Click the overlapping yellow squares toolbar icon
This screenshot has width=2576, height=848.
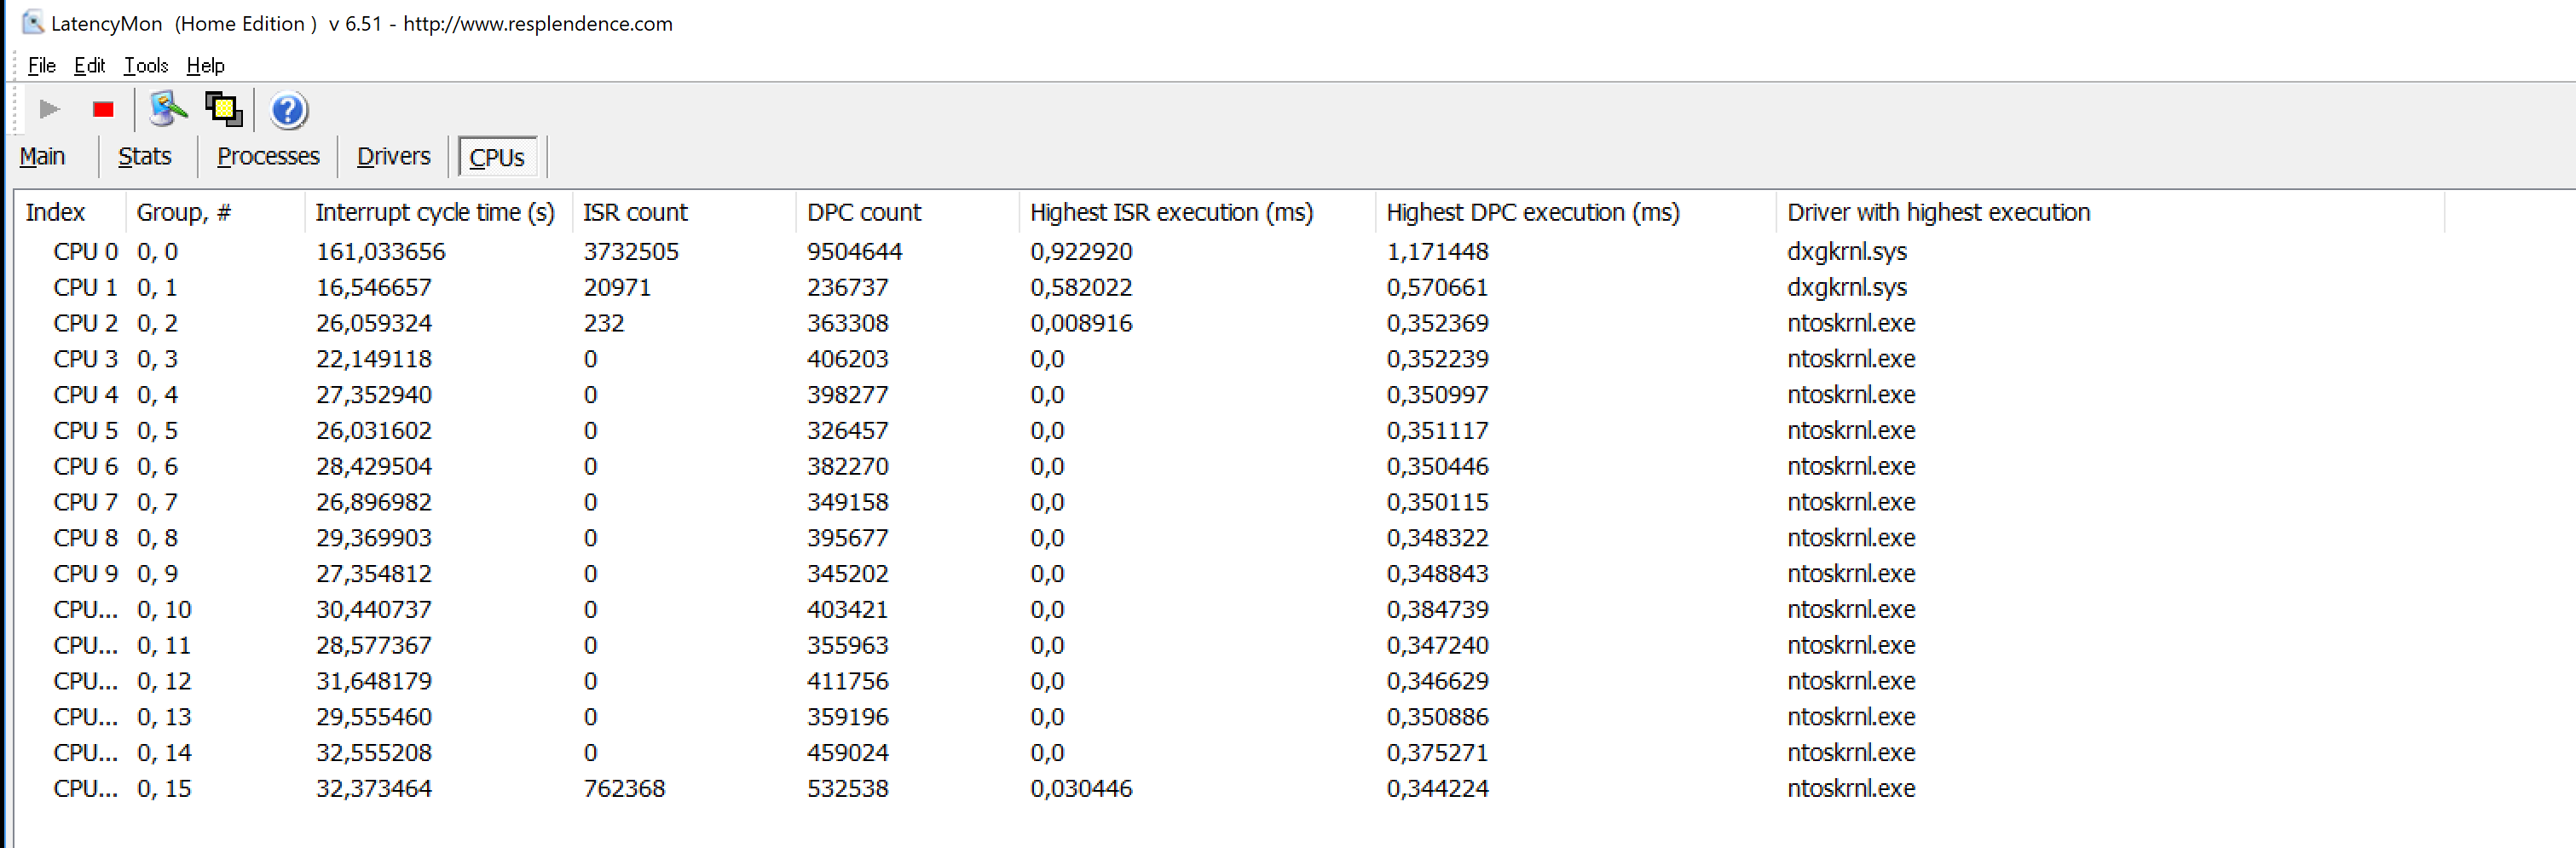click(x=223, y=109)
